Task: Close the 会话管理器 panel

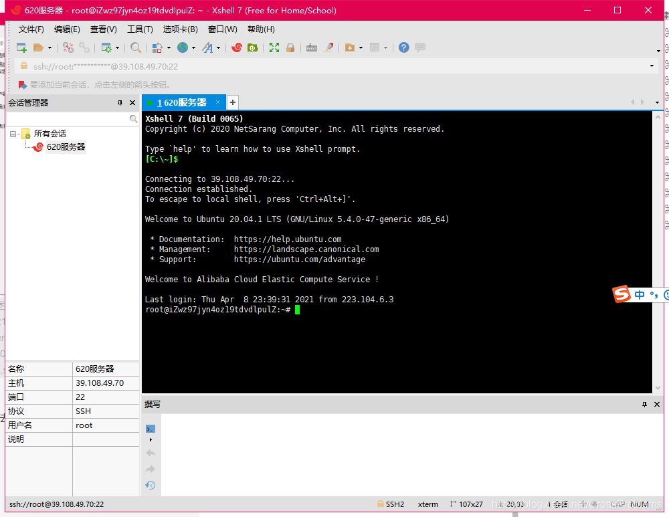Action: [132, 103]
